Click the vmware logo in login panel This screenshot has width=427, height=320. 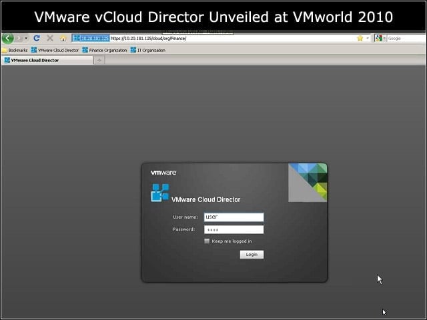point(163,173)
